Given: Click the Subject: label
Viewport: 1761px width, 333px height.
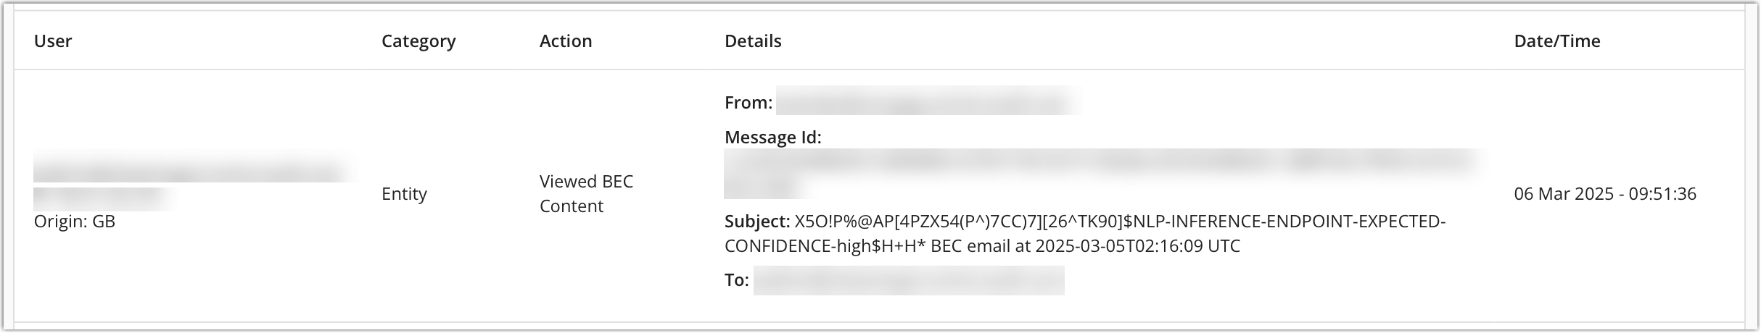Looking at the screenshot, I should (756, 222).
